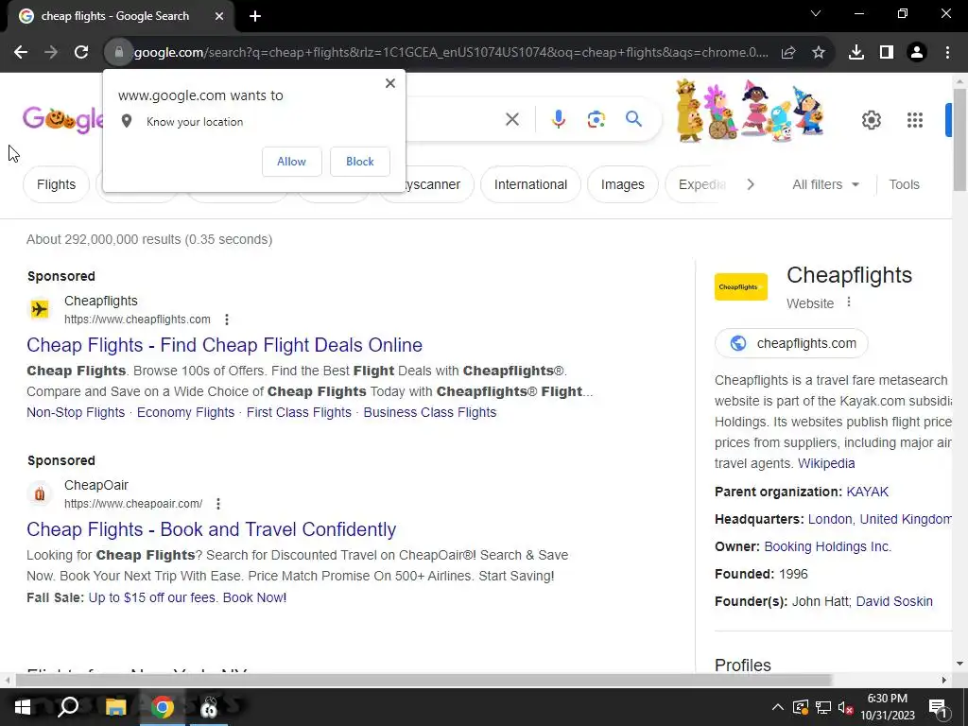Select the Flights filter chip

(x=56, y=184)
